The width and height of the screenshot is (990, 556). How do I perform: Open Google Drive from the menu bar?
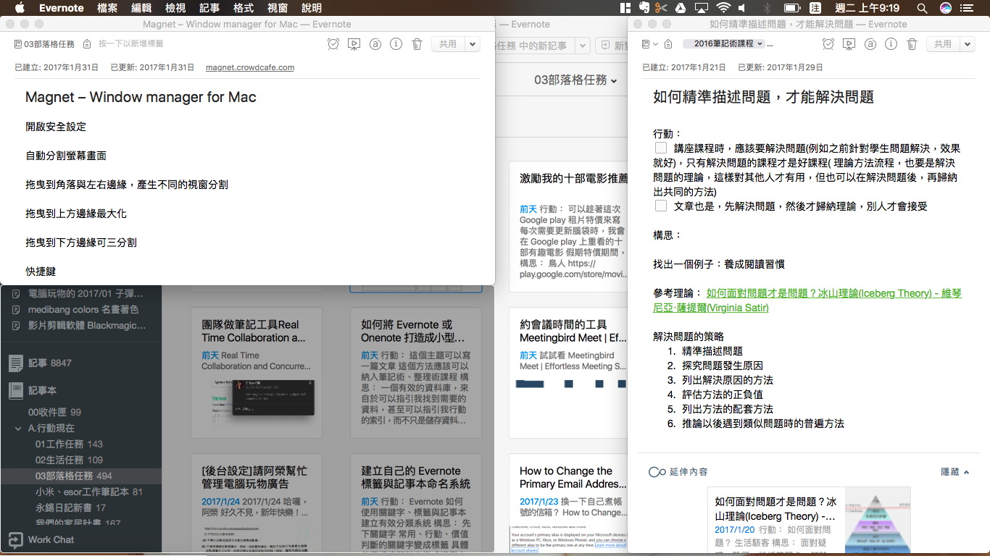coord(680,8)
